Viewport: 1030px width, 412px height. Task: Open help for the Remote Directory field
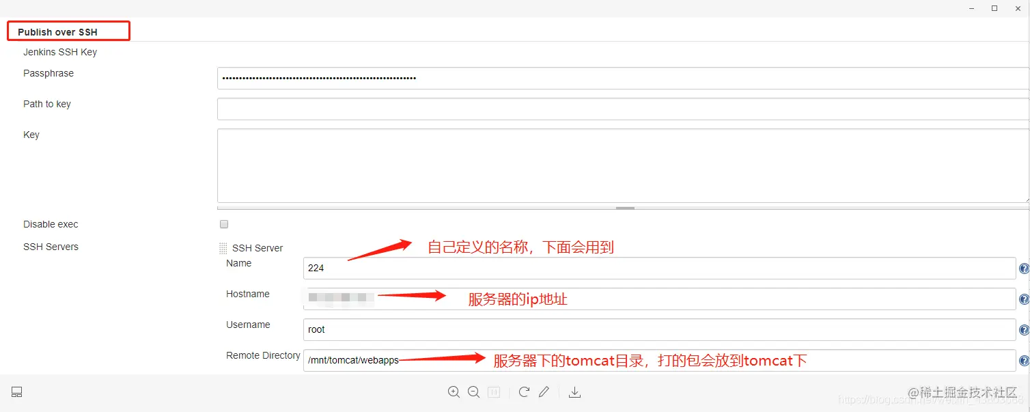point(1024,361)
